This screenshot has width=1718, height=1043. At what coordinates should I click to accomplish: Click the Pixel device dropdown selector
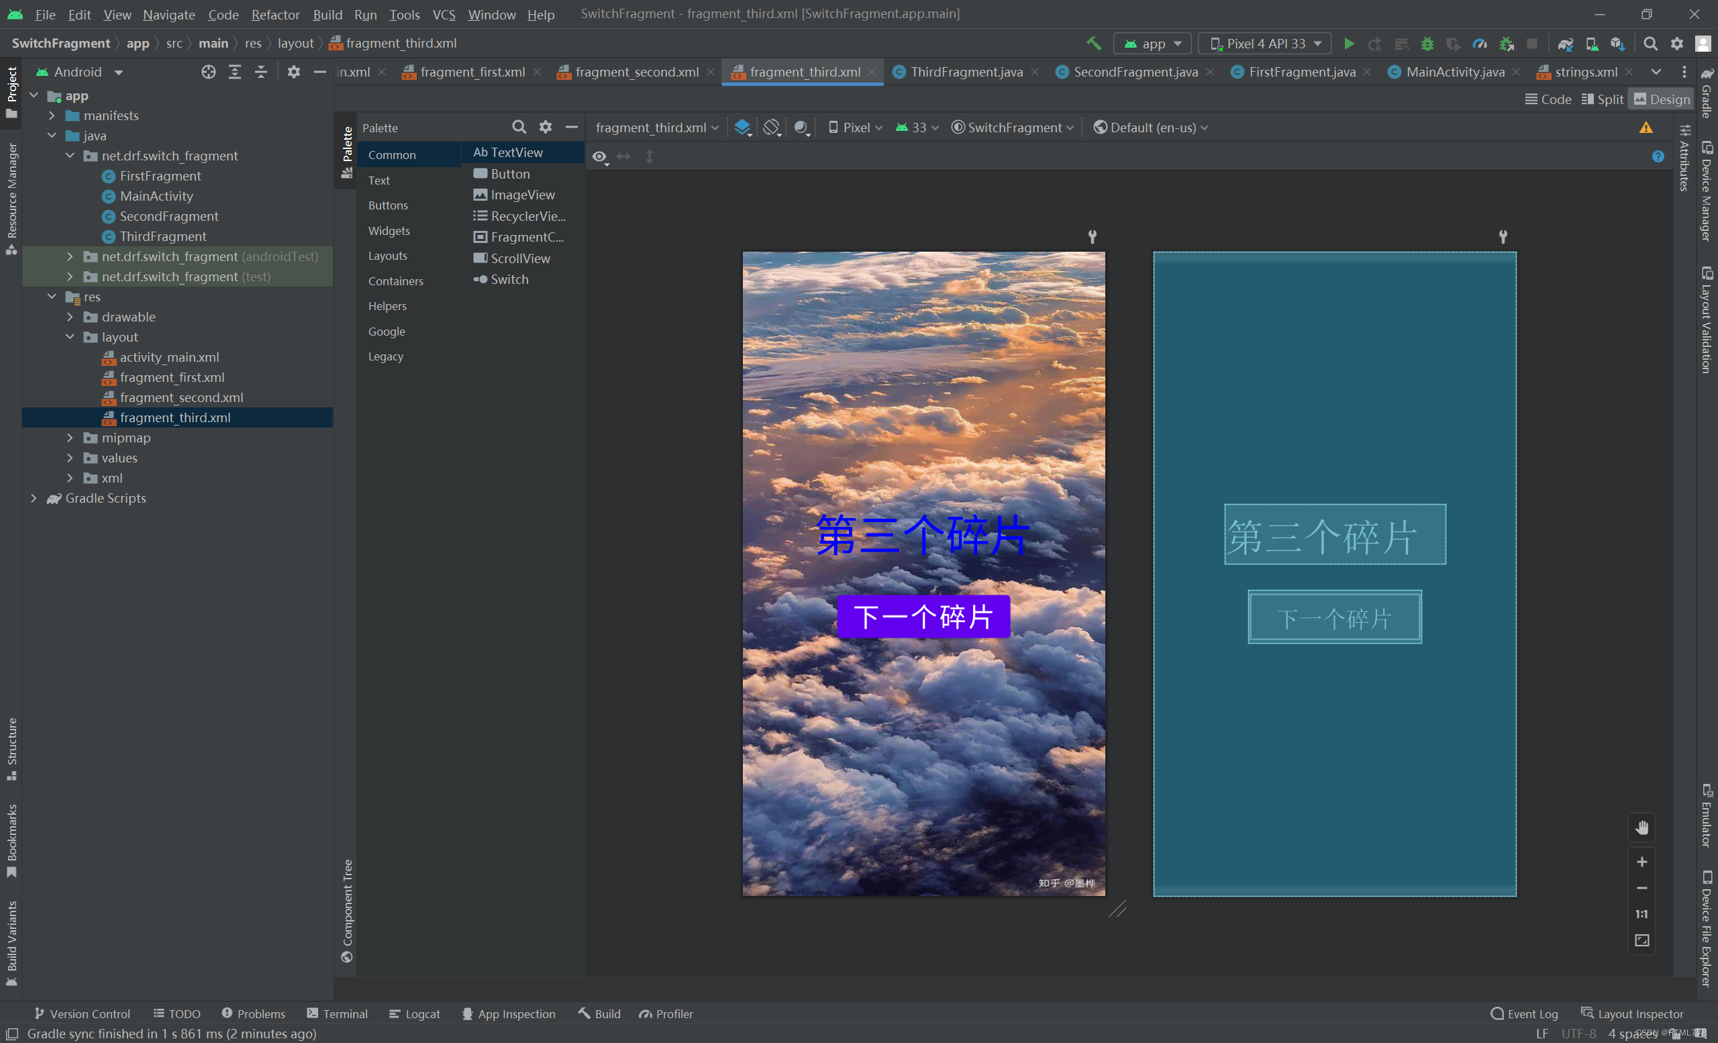pyautogui.click(x=859, y=128)
